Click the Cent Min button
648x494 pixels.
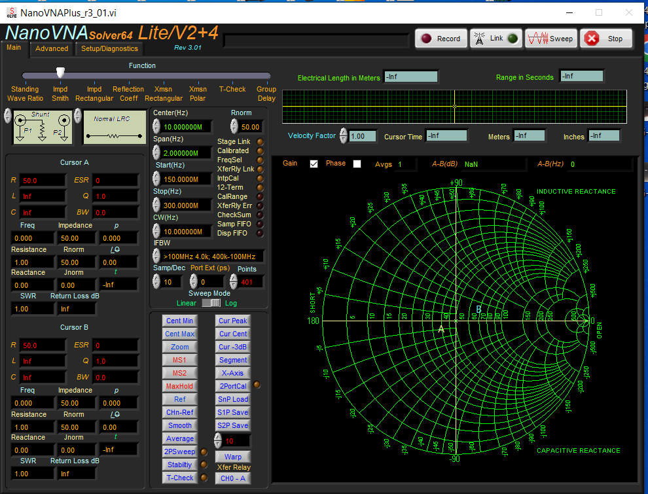[x=180, y=321]
